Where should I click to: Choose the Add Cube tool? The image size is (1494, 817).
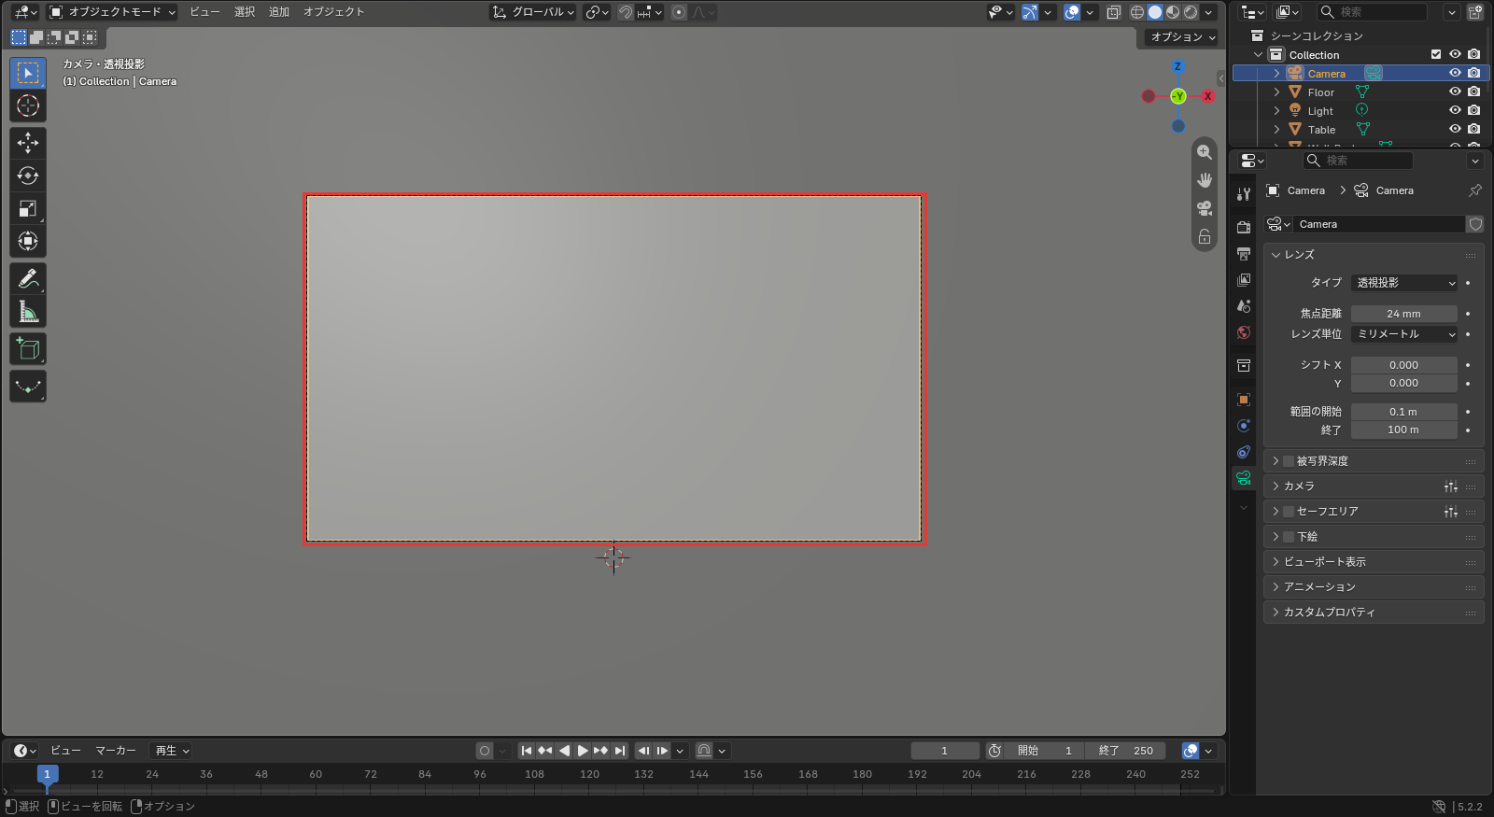28,349
